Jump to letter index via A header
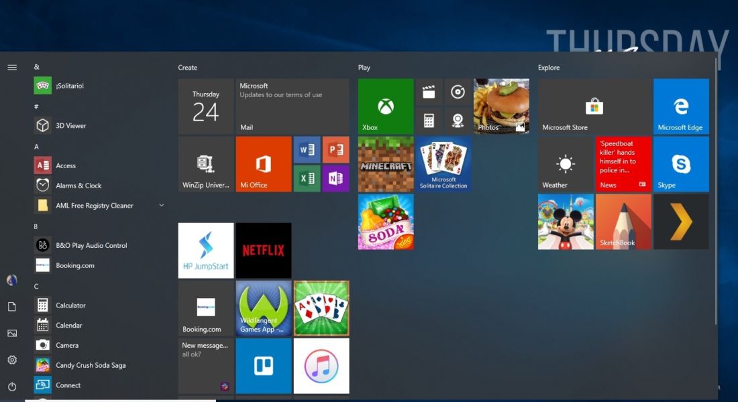The width and height of the screenshot is (738, 402). coord(36,147)
